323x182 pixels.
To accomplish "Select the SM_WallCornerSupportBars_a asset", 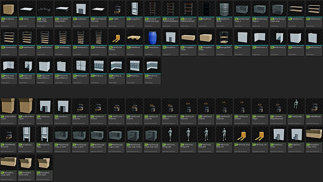I will pos(9,71).
